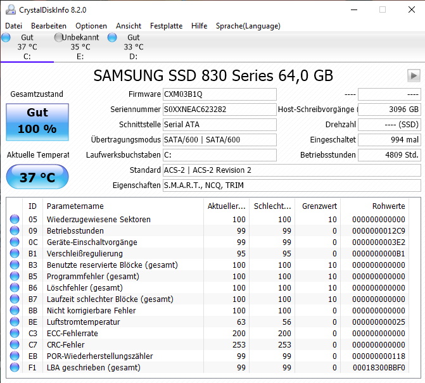
Task: Click the Betriebsstunden value 4809 Std.
Action: (390, 155)
